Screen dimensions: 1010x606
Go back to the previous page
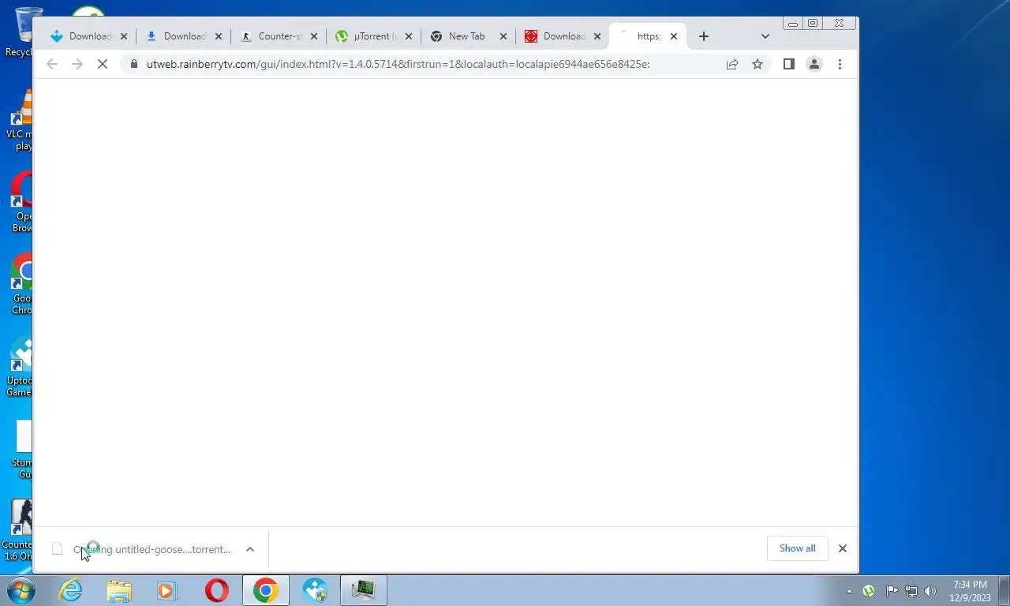point(52,64)
